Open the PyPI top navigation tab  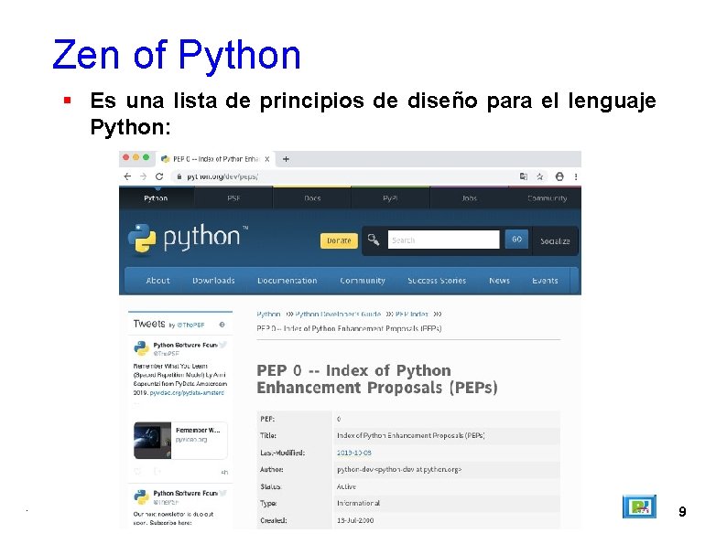tap(390, 198)
